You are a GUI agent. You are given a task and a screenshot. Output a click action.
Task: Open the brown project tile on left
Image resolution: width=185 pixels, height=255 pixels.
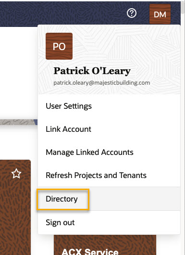coord(15,207)
